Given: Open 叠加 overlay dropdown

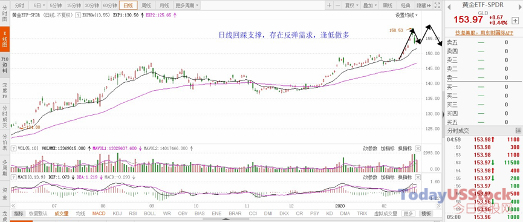Looking at the screenshot, I should coord(370,5).
